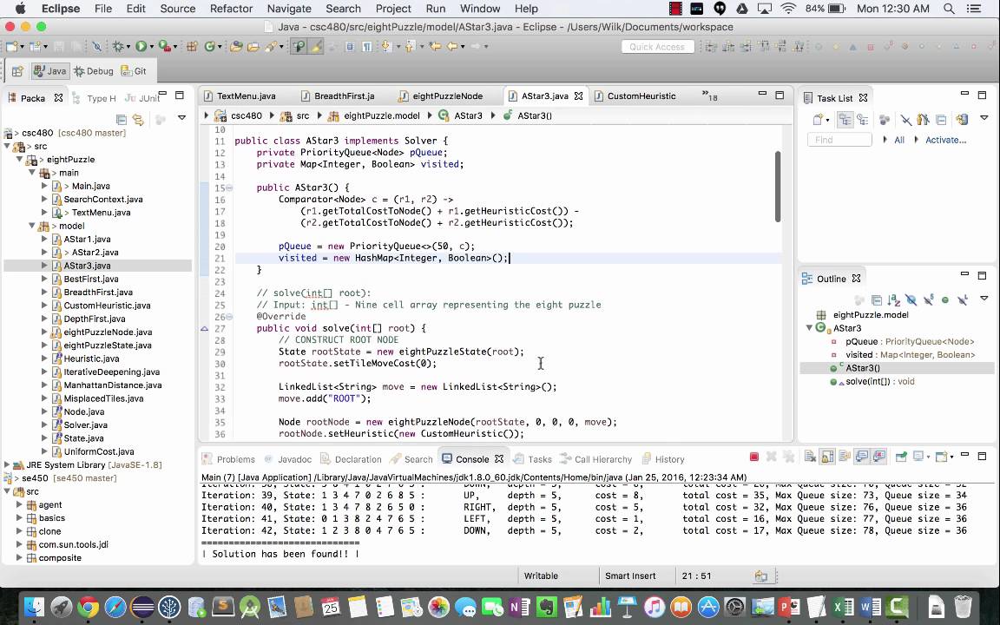Click the Debug toolbar button
The width and height of the screenshot is (1000, 625).
(118, 46)
